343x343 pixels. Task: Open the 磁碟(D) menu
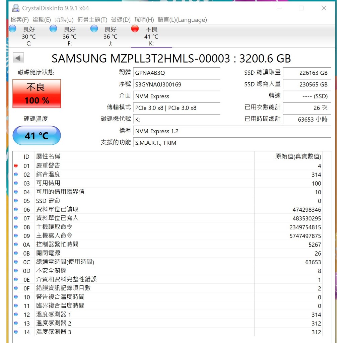121,20
